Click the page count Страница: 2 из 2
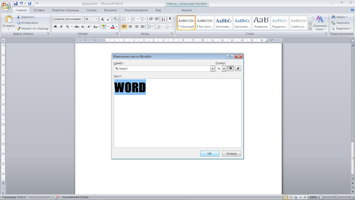This screenshot has height=200, width=355. tap(13, 197)
